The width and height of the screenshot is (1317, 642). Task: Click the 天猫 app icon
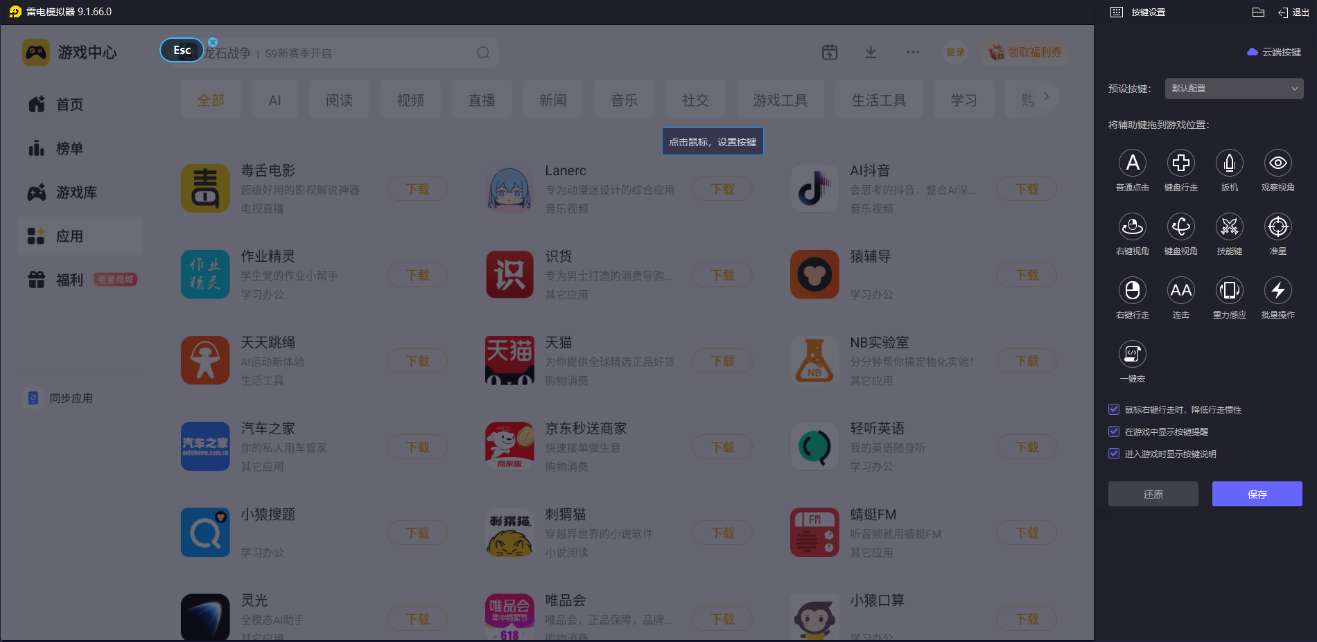[509, 360]
